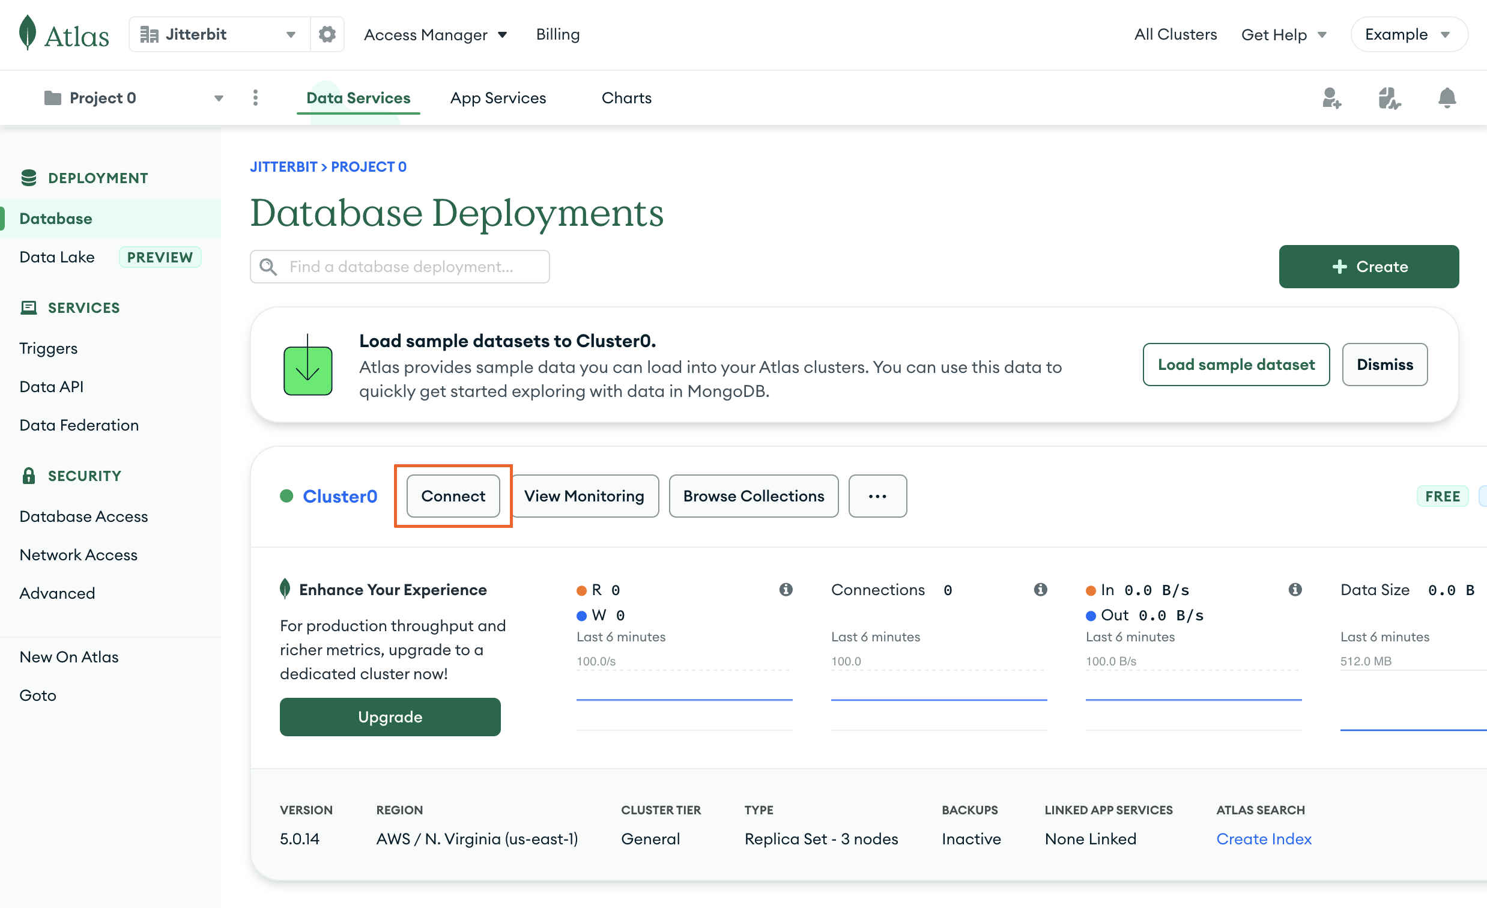Screen dimensions: 1487x908
Task: Click the notifications bell icon
Action: [x=1447, y=98]
